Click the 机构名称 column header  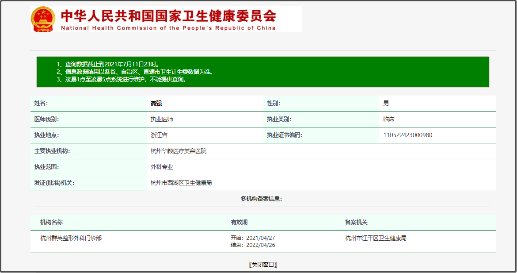(51, 222)
